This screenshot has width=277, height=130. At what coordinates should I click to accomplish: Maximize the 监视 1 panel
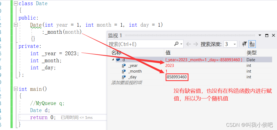point(267,35)
